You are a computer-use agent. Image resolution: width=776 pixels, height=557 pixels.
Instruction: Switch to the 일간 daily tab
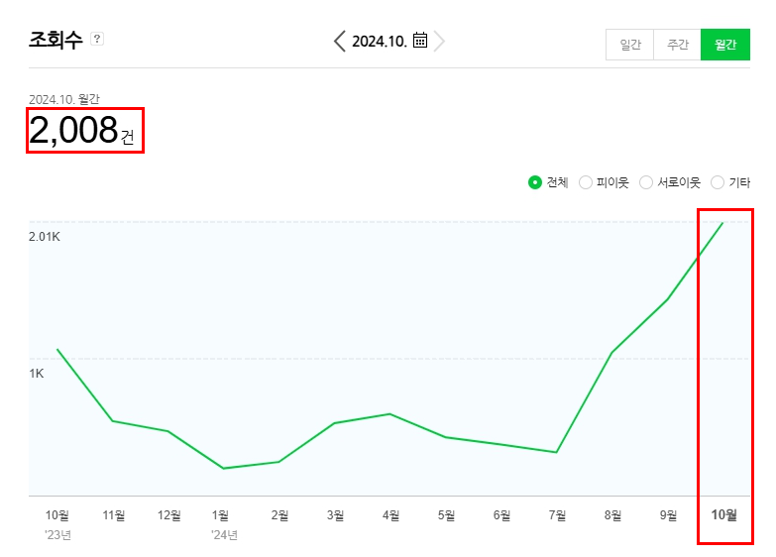(x=629, y=45)
